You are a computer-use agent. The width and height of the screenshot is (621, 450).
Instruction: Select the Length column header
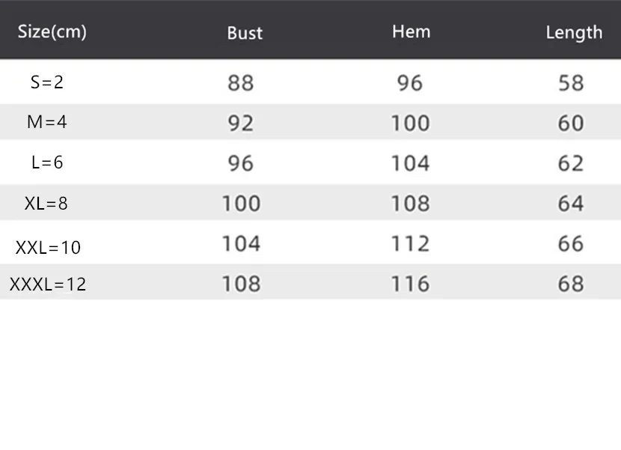[574, 32]
